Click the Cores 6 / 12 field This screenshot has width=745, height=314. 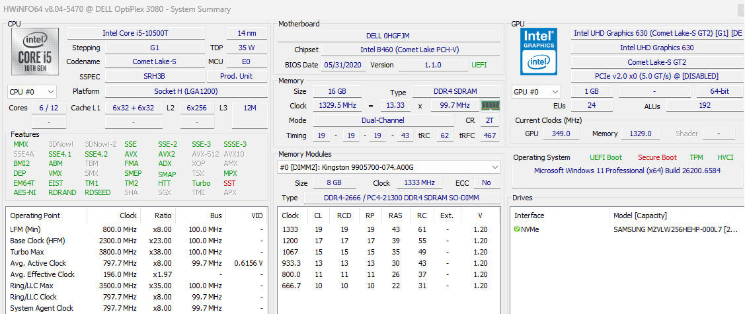(48, 108)
